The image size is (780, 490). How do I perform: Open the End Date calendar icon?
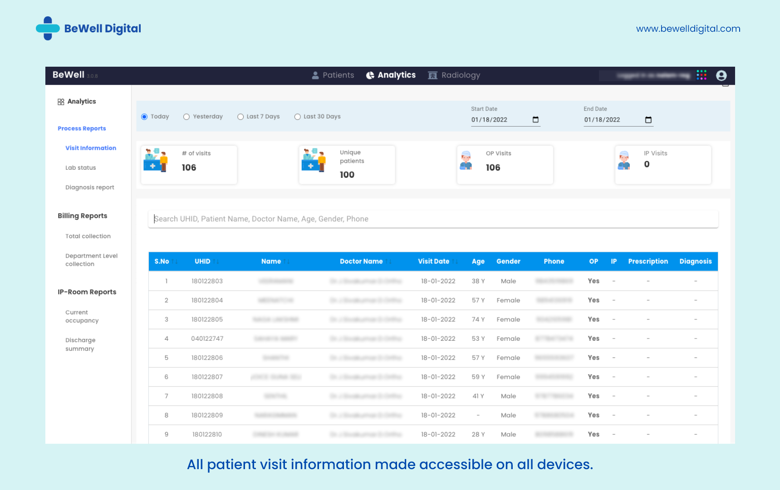648,119
